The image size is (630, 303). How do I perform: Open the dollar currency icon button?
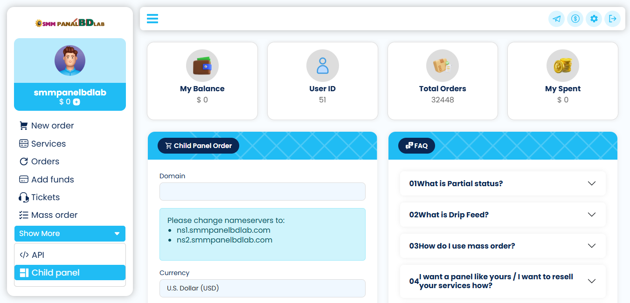[x=575, y=19]
